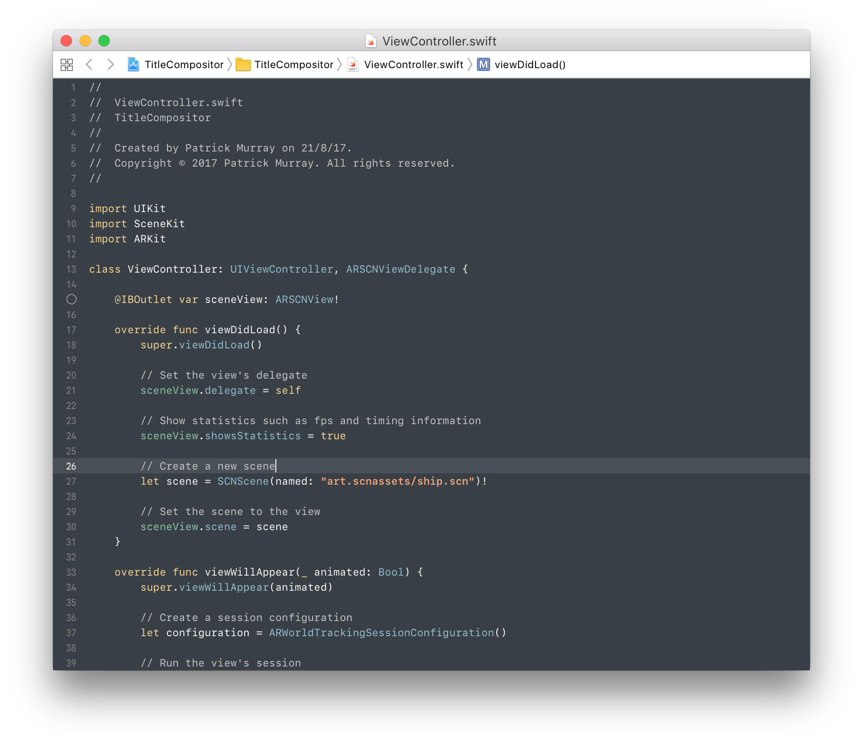Go back with the left arrow
The height and width of the screenshot is (746, 863).
click(x=89, y=64)
